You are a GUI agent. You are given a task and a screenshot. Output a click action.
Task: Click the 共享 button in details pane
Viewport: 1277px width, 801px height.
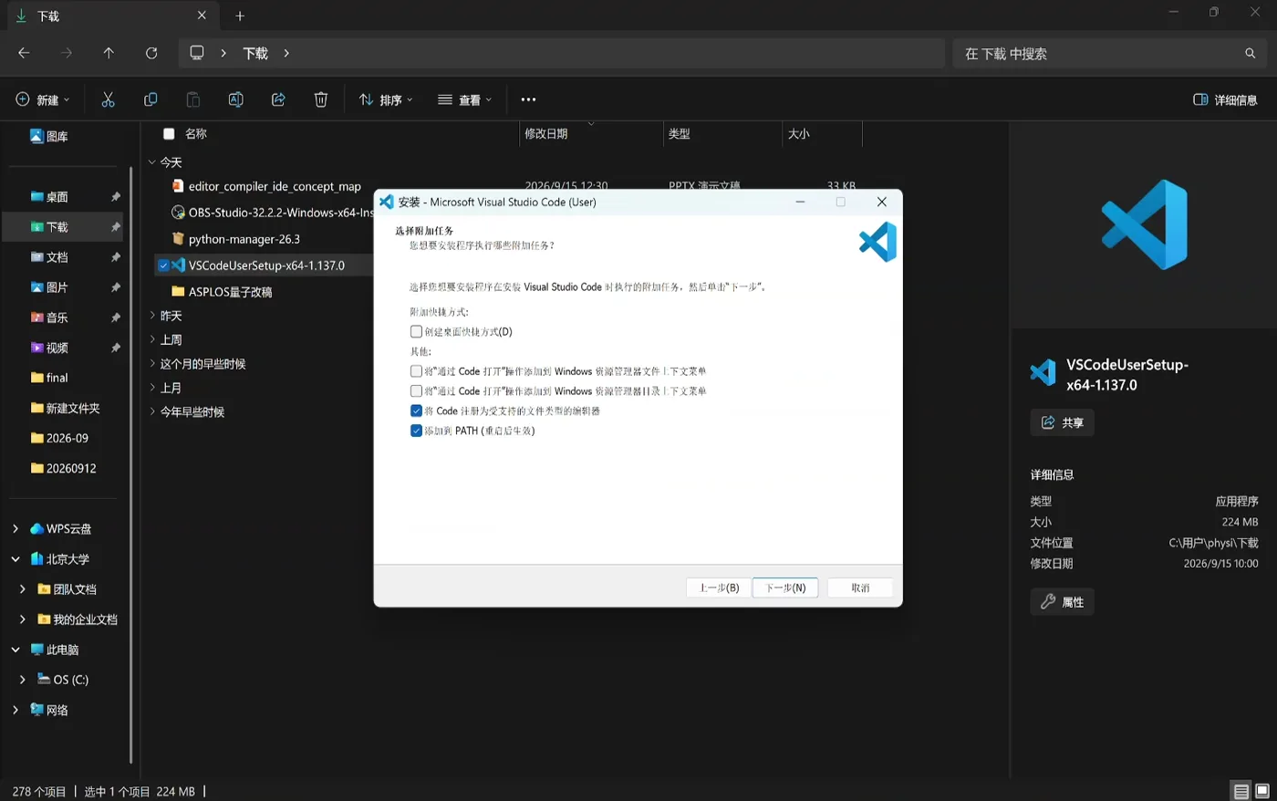(x=1062, y=422)
